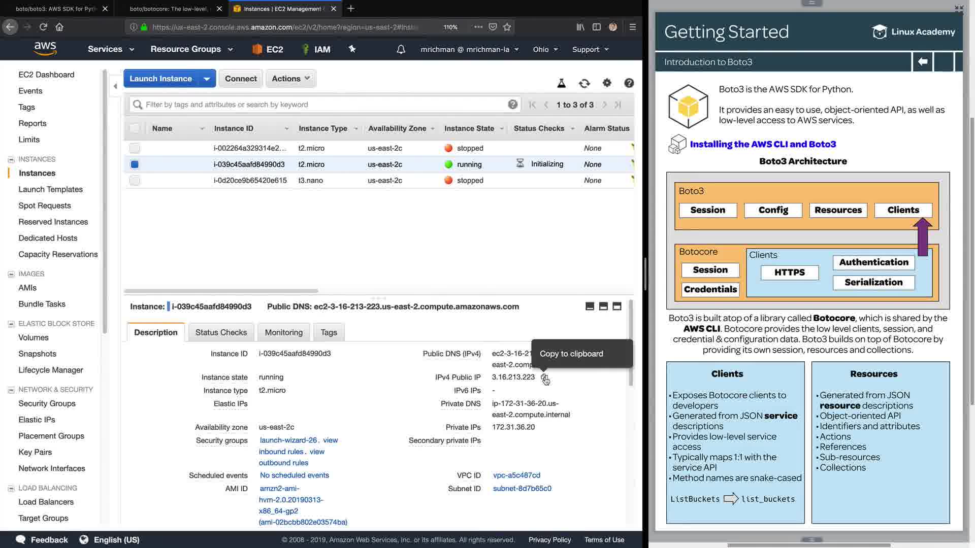This screenshot has height=548, width=975.
Task: Open the Actions dropdown
Action: pos(290,79)
